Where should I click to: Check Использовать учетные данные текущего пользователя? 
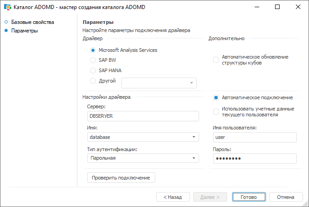pyautogui.click(x=216, y=111)
